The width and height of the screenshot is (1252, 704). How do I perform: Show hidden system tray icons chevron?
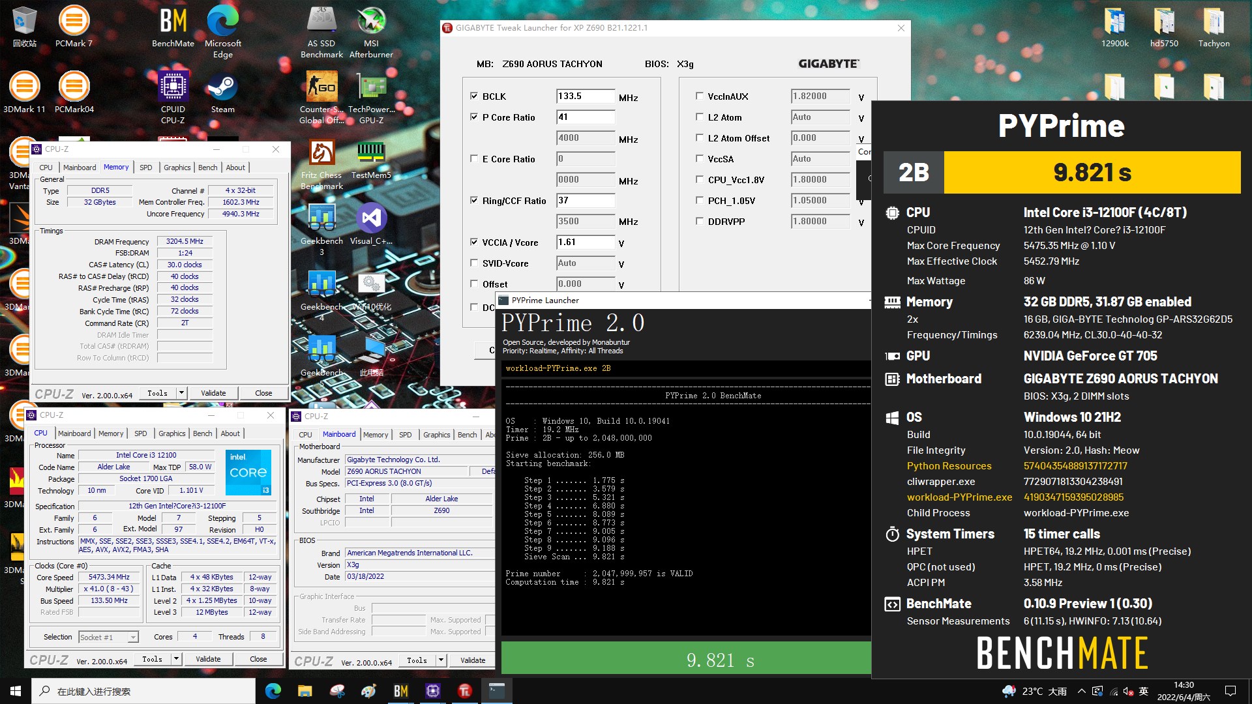pos(1082,691)
